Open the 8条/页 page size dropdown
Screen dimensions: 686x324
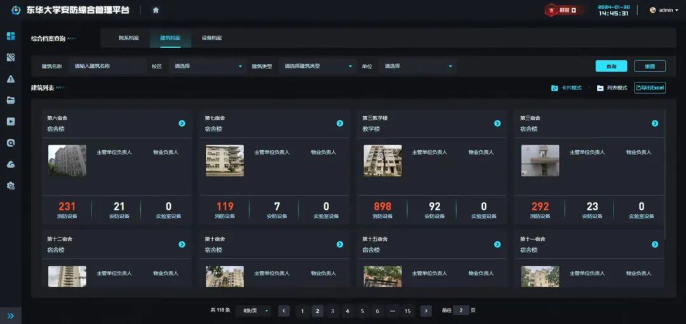253,311
